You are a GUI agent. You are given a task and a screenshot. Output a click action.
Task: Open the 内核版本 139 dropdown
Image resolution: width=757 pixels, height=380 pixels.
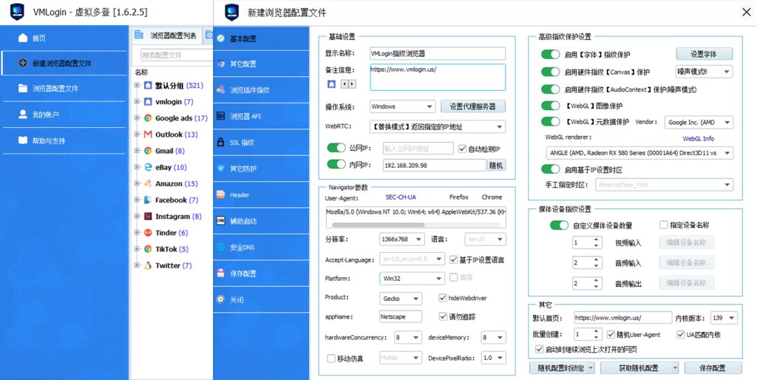point(724,318)
